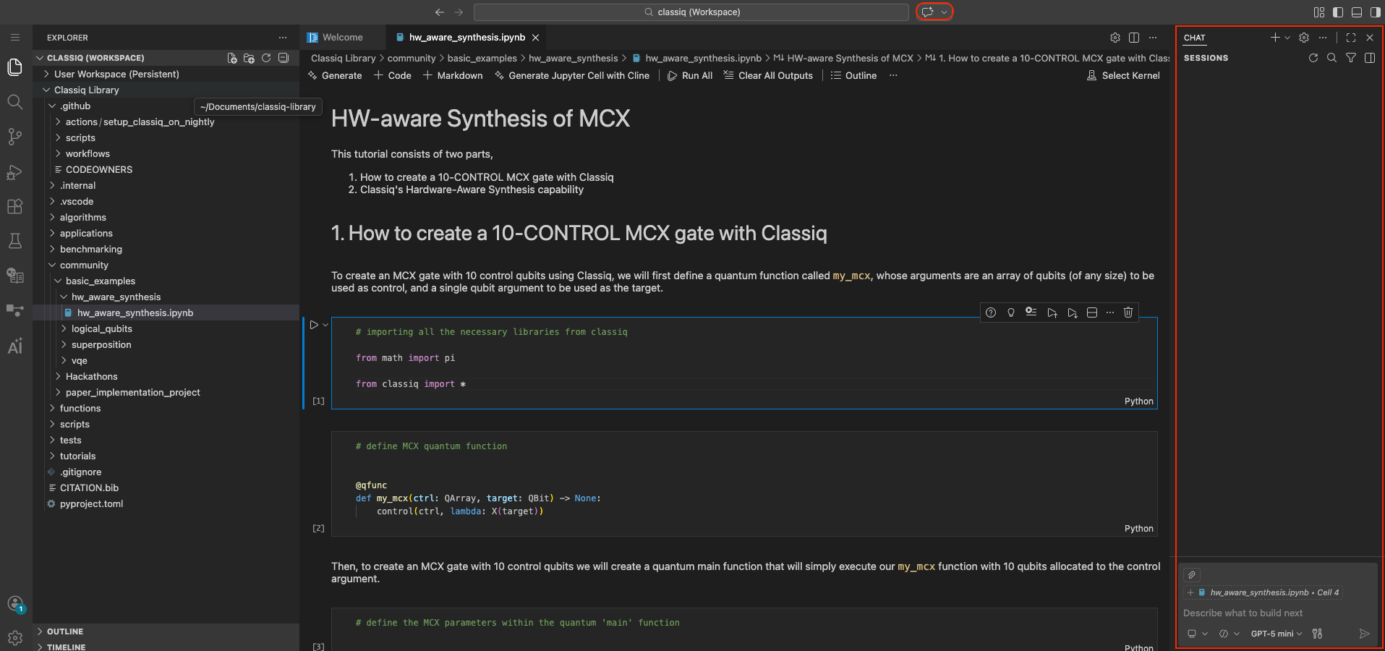The height and width of the screenshot is (651, 1385).
Task: Click the lightbulb icon in cell toolbar
Action: (x=1011, y=312)
